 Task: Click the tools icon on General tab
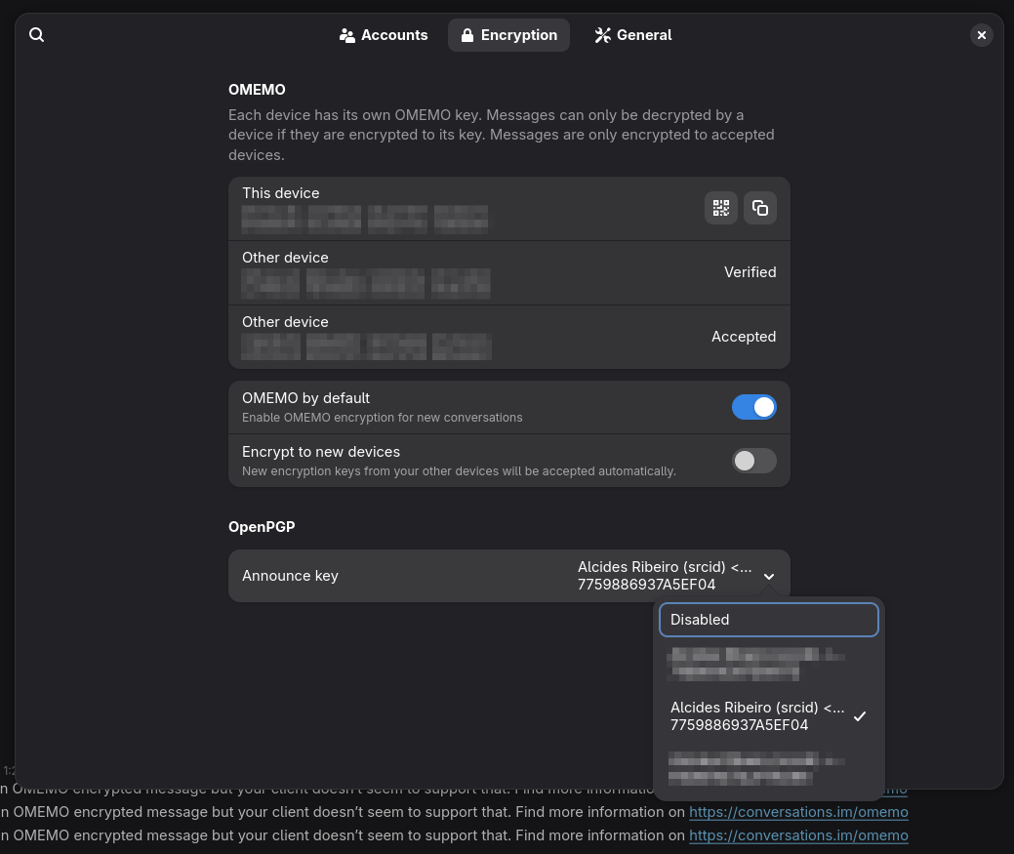(603, 35)
